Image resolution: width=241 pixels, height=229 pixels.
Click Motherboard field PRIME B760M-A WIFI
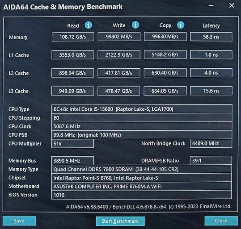142,187
